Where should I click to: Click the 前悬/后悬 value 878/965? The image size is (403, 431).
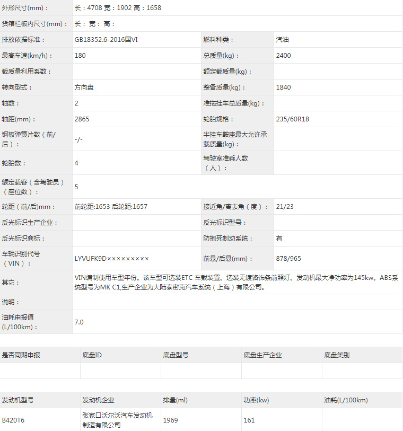288,258
